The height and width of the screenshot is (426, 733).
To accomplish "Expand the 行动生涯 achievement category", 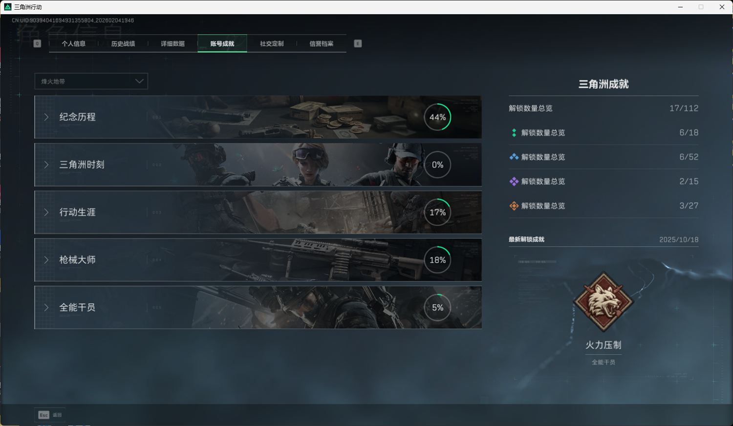I will pyautogui.click(x=77, y=213).
